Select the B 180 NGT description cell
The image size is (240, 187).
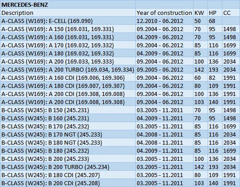pyautogui.click(x=68, y=142)
